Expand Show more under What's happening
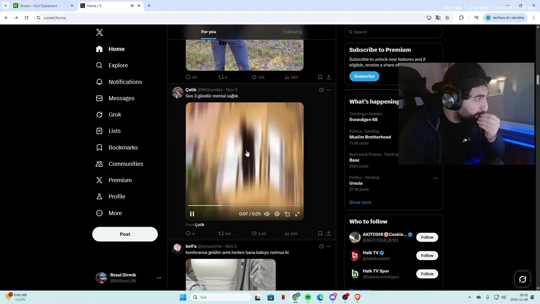The height and width of the screenshot is (304, 540). coord(360,203)
